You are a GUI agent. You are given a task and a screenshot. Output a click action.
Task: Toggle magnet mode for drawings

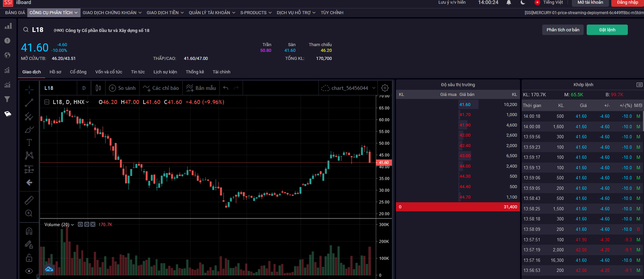pos(29,231)
